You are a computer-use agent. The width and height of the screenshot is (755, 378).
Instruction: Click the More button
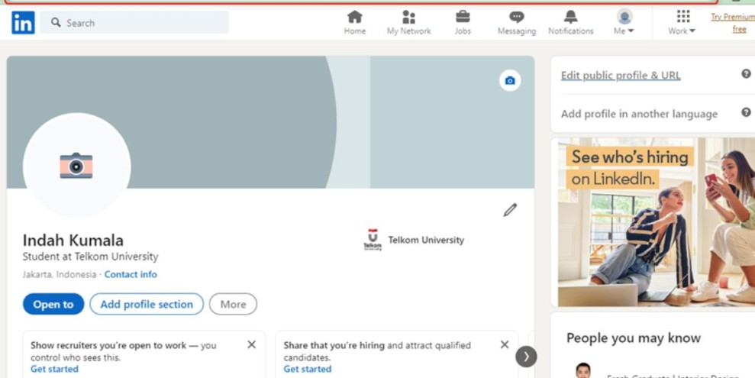pyautogui.click(x=233, y=305)
